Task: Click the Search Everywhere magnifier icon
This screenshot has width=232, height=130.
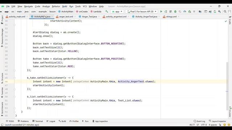Action: (x=225, y=12)
